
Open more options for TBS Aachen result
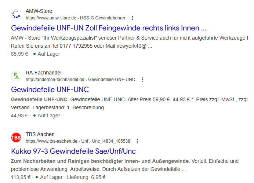tap(137, 141)
